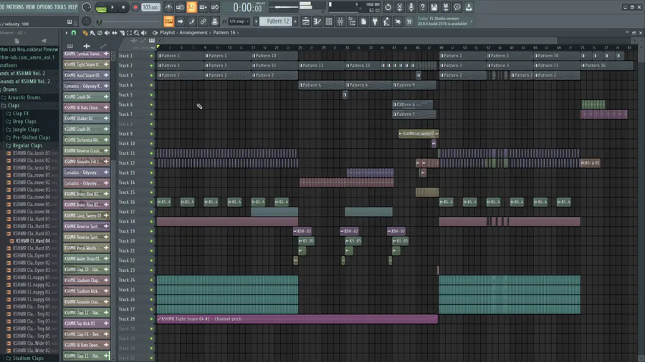Open the OPTIONS menu

(45, 7)
